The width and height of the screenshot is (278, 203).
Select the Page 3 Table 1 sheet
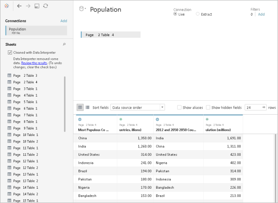point(25,88)
